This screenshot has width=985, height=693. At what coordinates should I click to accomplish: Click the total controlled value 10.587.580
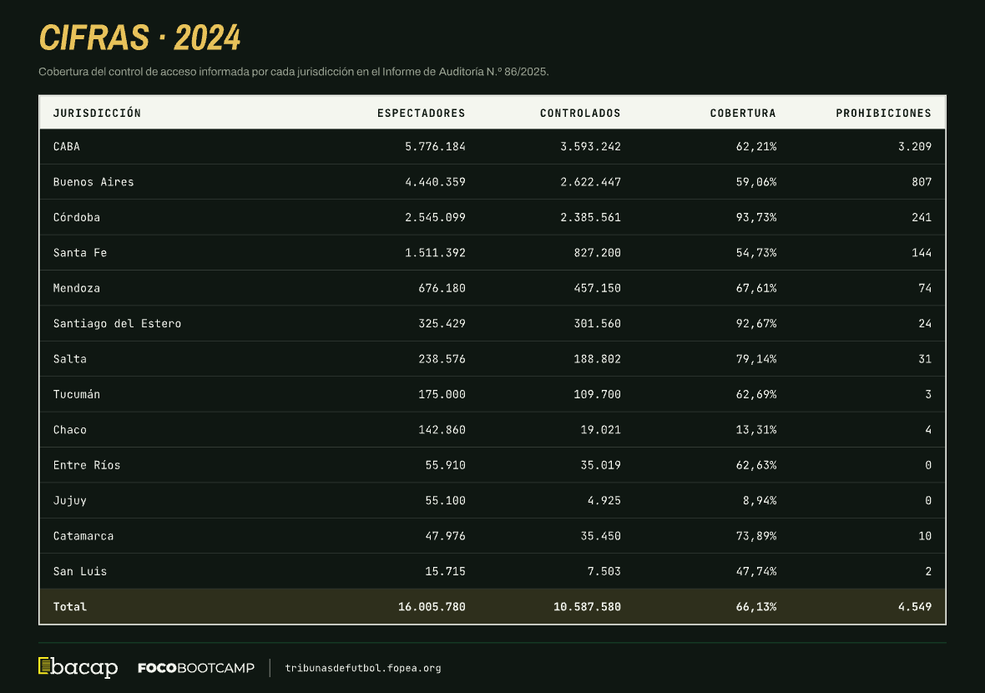587,607
